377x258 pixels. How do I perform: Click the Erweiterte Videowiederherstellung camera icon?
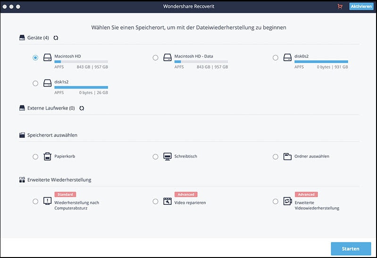point(287,201)
